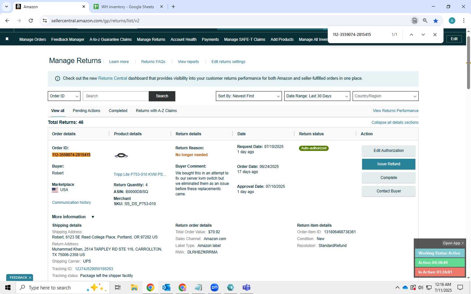Collapse the More information section arrow

click(93, 217)
